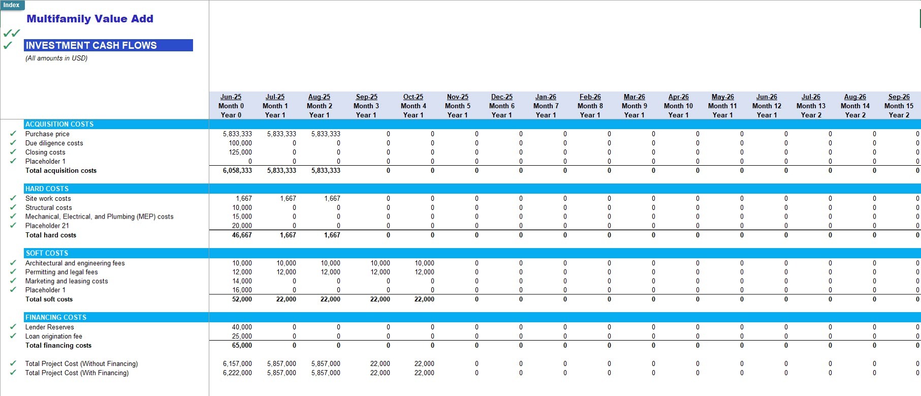
Task: Click the checkmark beside Loan origination fee
Action: tap(13, 336)
